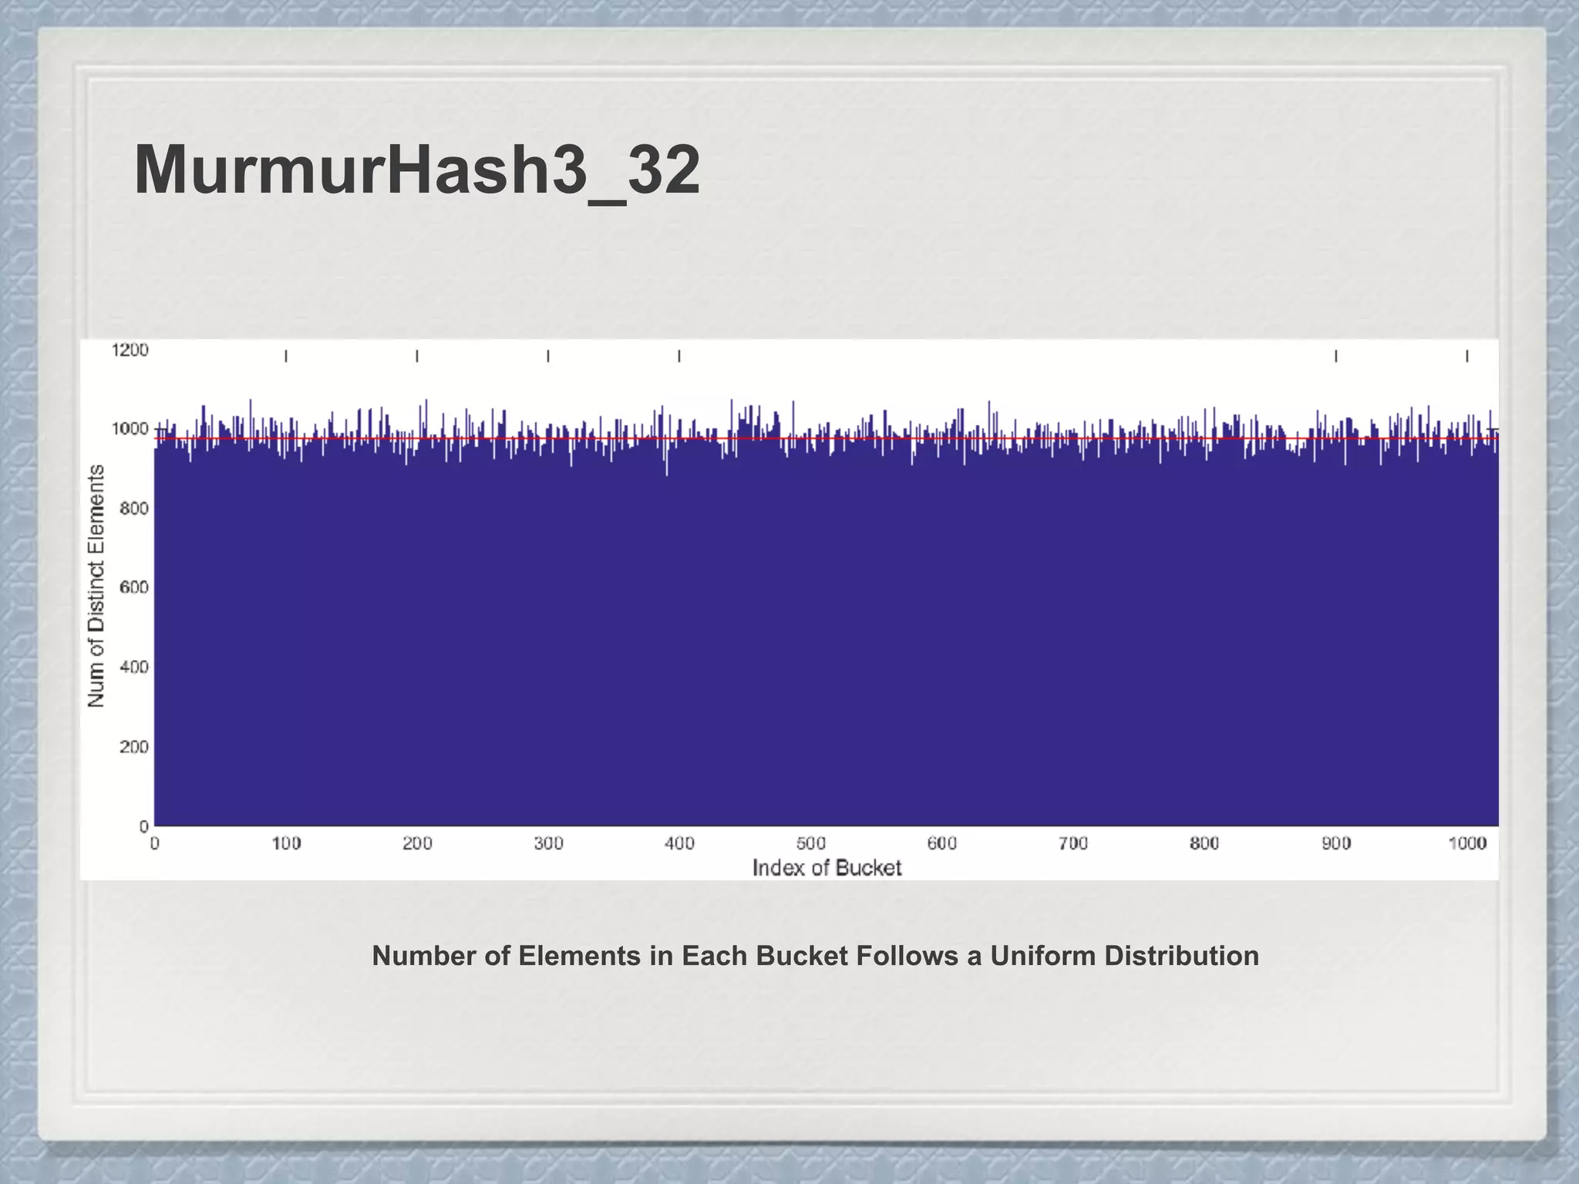This screenshot has width=1579, height=1184.
Task: Click the y-axis value 1200
Action: pyautogui.click(x=130, y=350)
